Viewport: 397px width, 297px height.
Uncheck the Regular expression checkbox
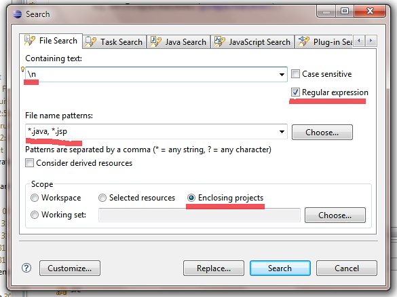coord(295,92)
